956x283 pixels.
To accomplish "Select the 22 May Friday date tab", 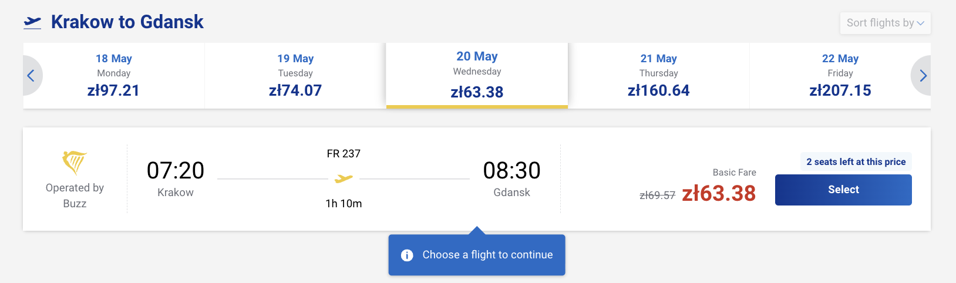I will (840, 75).
